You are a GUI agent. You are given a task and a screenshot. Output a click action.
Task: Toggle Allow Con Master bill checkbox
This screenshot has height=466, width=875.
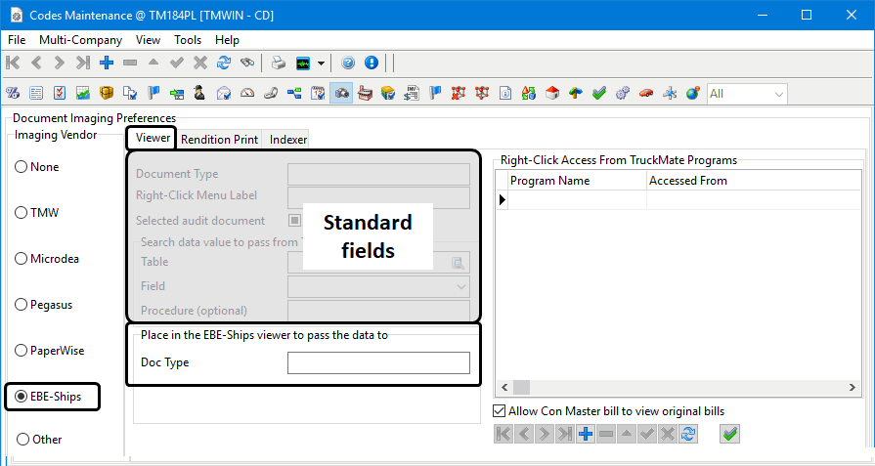500,411
